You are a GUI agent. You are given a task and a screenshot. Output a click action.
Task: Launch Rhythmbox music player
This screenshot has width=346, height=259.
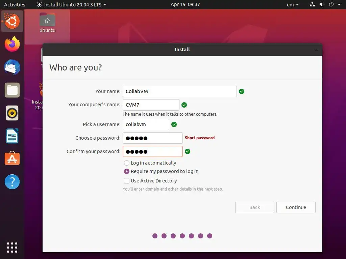[x=12, y=113]
